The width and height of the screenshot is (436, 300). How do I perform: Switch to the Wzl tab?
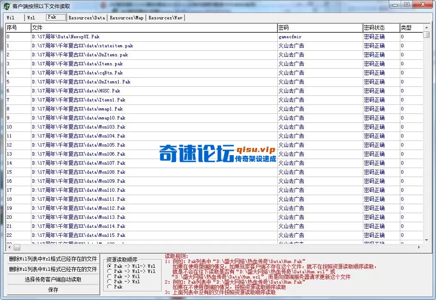point(31,18)
